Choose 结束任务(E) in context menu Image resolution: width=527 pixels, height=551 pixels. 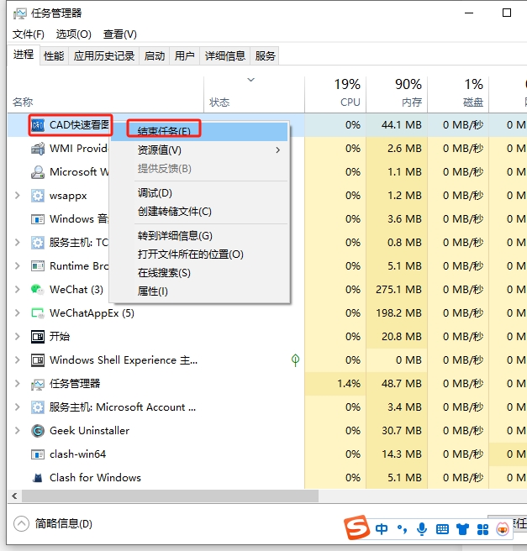point(200,131)
